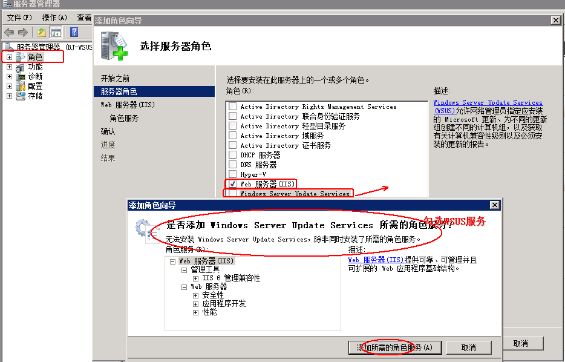Open the Web 服务器(IIS) description link
The width and height of the screenshot is (565, 362).
376,260
